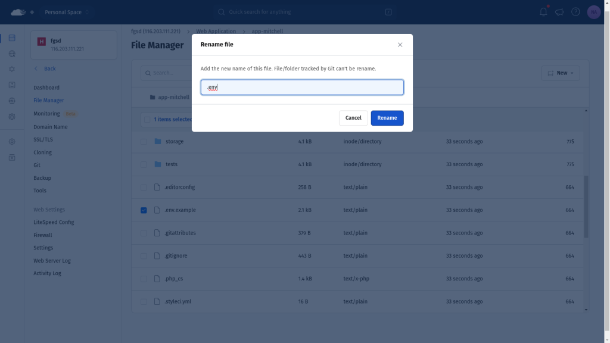This screenshot has width=610, height=343.
Task: Click the notifications bell icon
Action: (543, 12)
